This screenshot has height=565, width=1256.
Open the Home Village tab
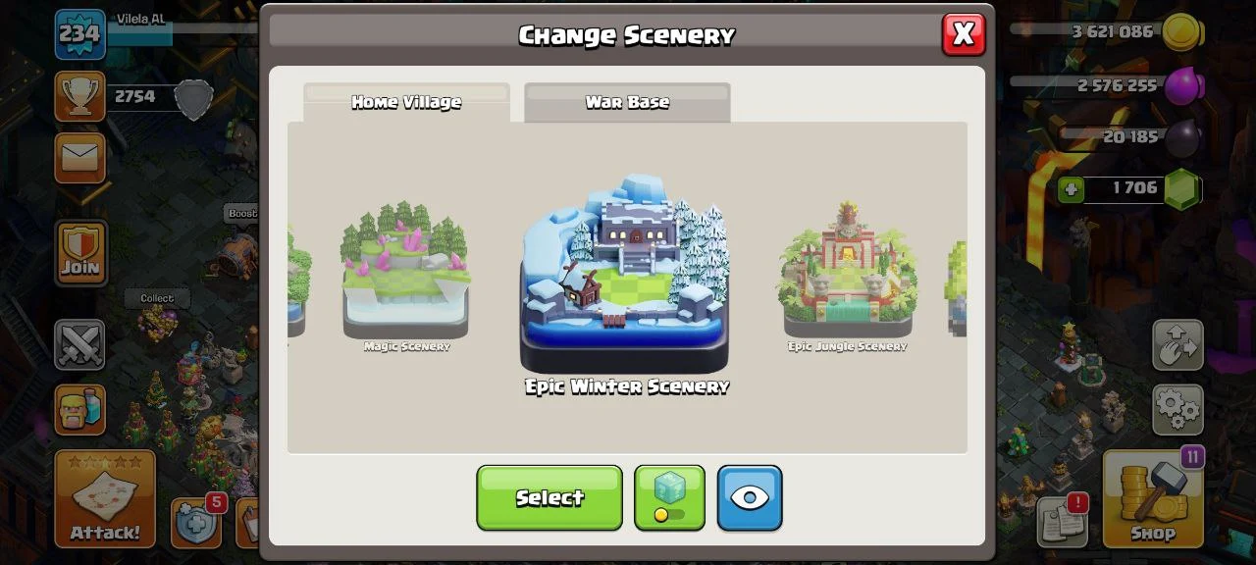coord(406,102)
